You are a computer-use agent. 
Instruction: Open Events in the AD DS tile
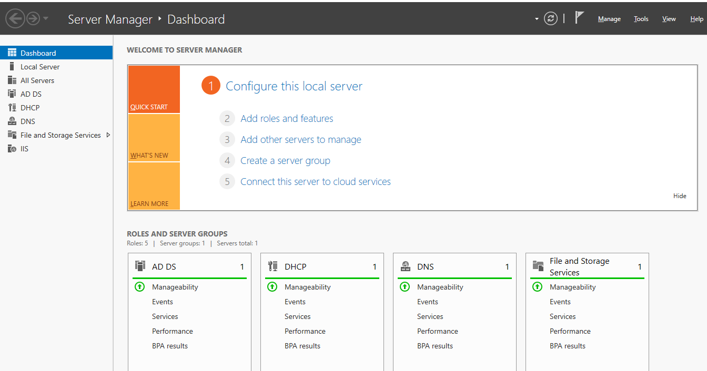coord(163,302)
